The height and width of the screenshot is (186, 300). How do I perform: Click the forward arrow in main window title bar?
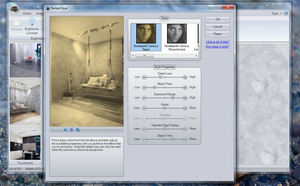(x=30, y=6)
